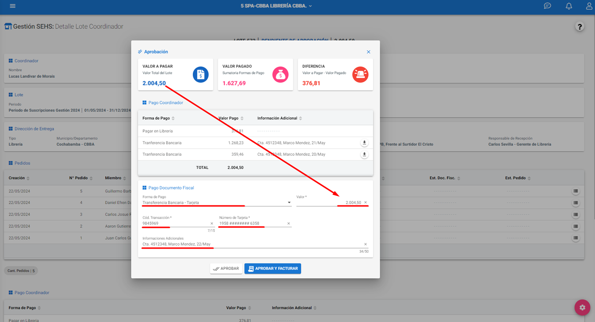Open the notifications bell
The width and height of the screenshot is (595, 322).
(569, 6)
